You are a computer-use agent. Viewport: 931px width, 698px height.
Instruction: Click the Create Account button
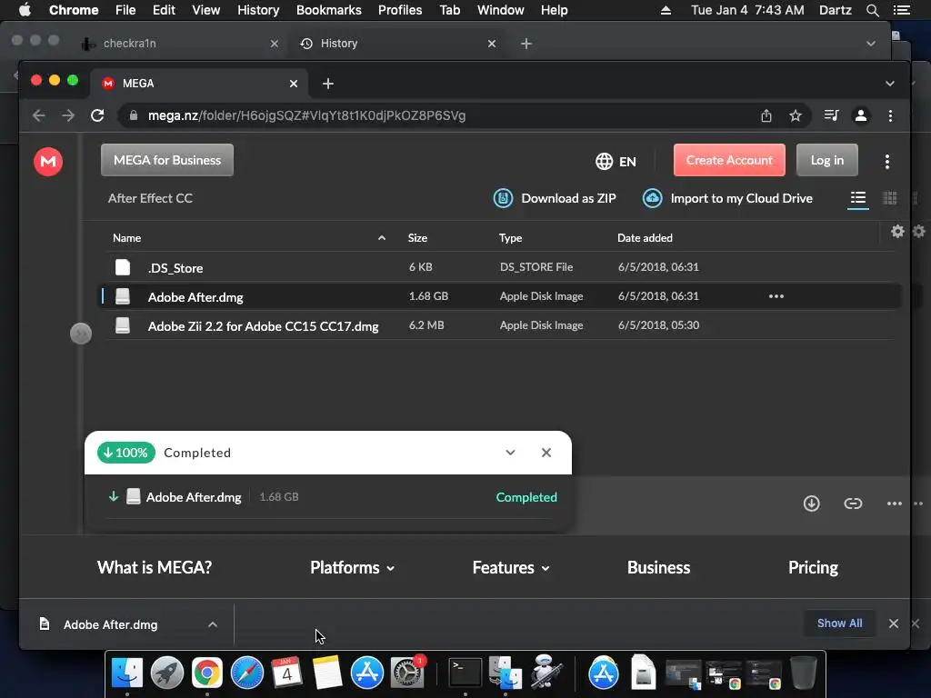click(x=729, y=160)
